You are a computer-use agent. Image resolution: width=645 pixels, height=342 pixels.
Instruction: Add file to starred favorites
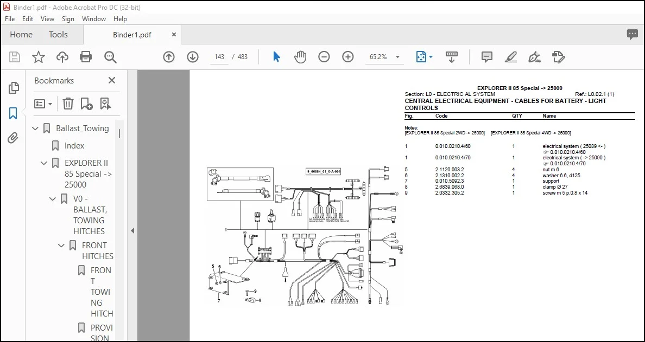tap(38, 57)
